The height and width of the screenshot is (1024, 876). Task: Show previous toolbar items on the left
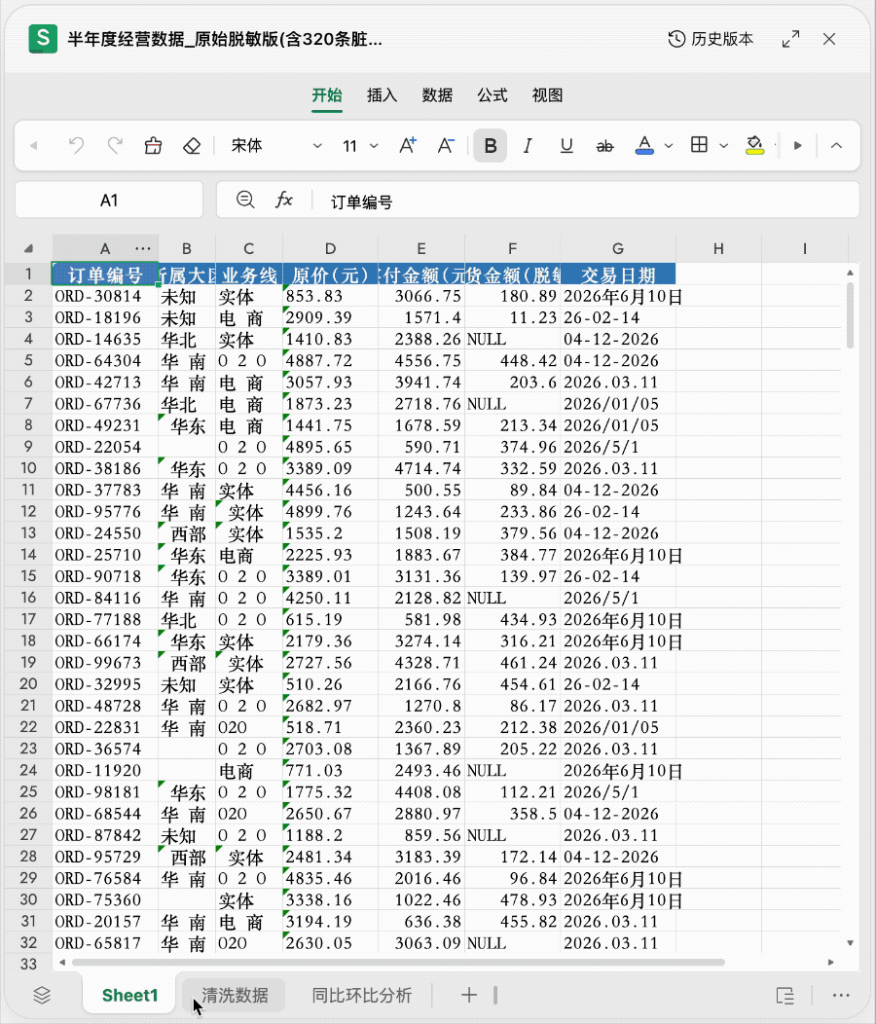click(34, 146)
